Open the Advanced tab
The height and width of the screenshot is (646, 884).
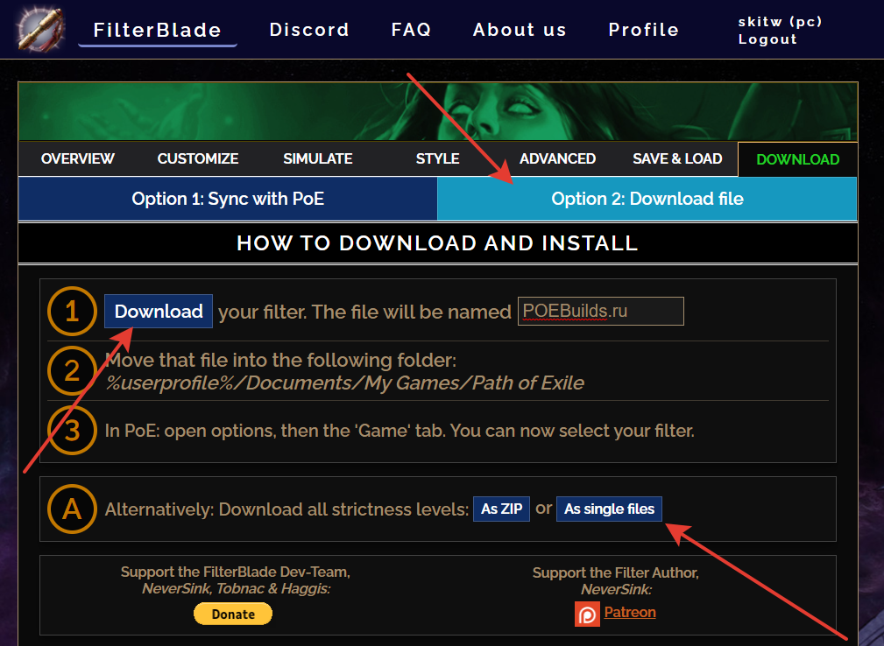click(557, 158)
